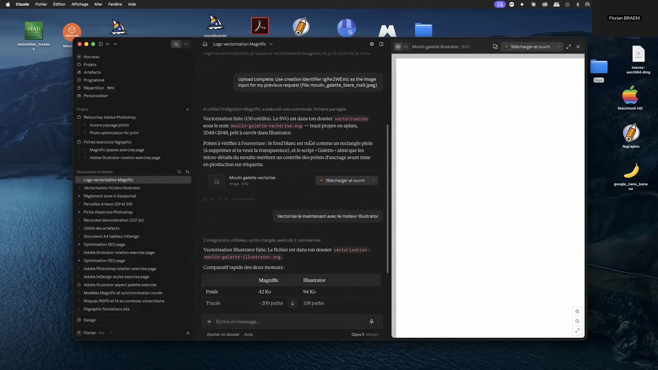Screen dimensions: 658x370
Task: Click Télécharger et ouvrir in the chat
Action: click(342, 180)
